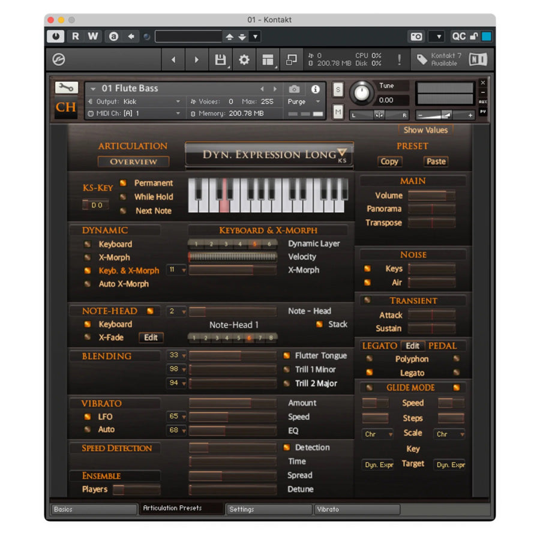
Task: Enable automation Write (W) button
Action: pyautogui.click(x=92, y=36)
